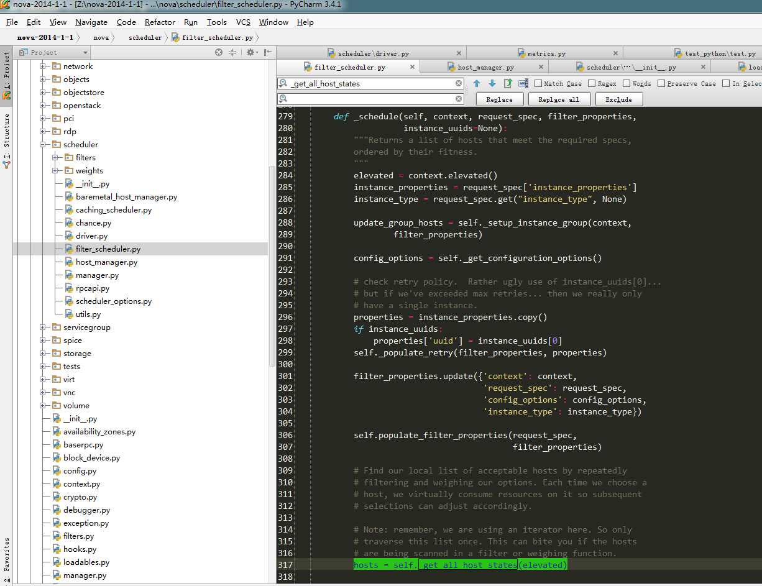Open search history magnifier in find field
The width and height of the screenshot is (762, 586).
point(283,83)
